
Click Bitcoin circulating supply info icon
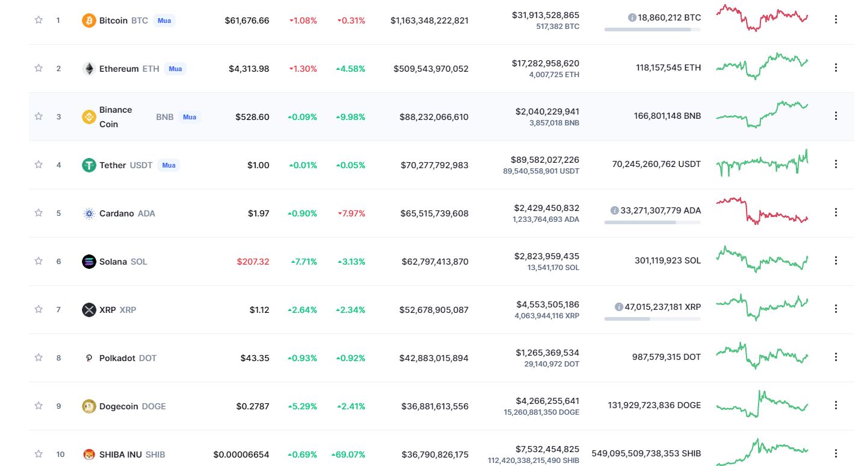tap(632, 18)
